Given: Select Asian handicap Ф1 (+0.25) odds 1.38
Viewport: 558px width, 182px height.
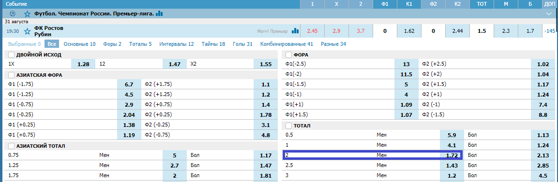Looking at the screenshot, I should [129, 125].
